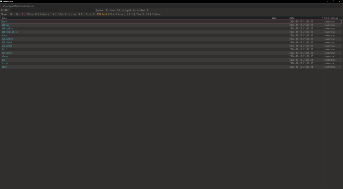This screenshot has width=343, height=189.
Task: Click the queue done/skipped/failed status text
Action: pyautogui.click(x=122, y=10)
